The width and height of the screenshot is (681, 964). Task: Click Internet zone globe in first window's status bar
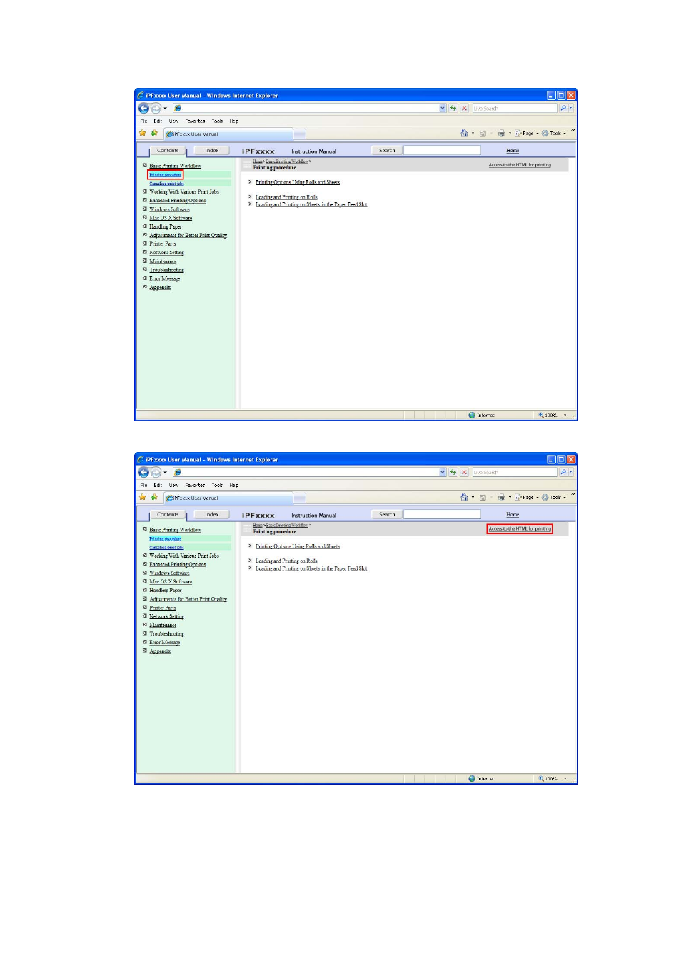(472, 416)
